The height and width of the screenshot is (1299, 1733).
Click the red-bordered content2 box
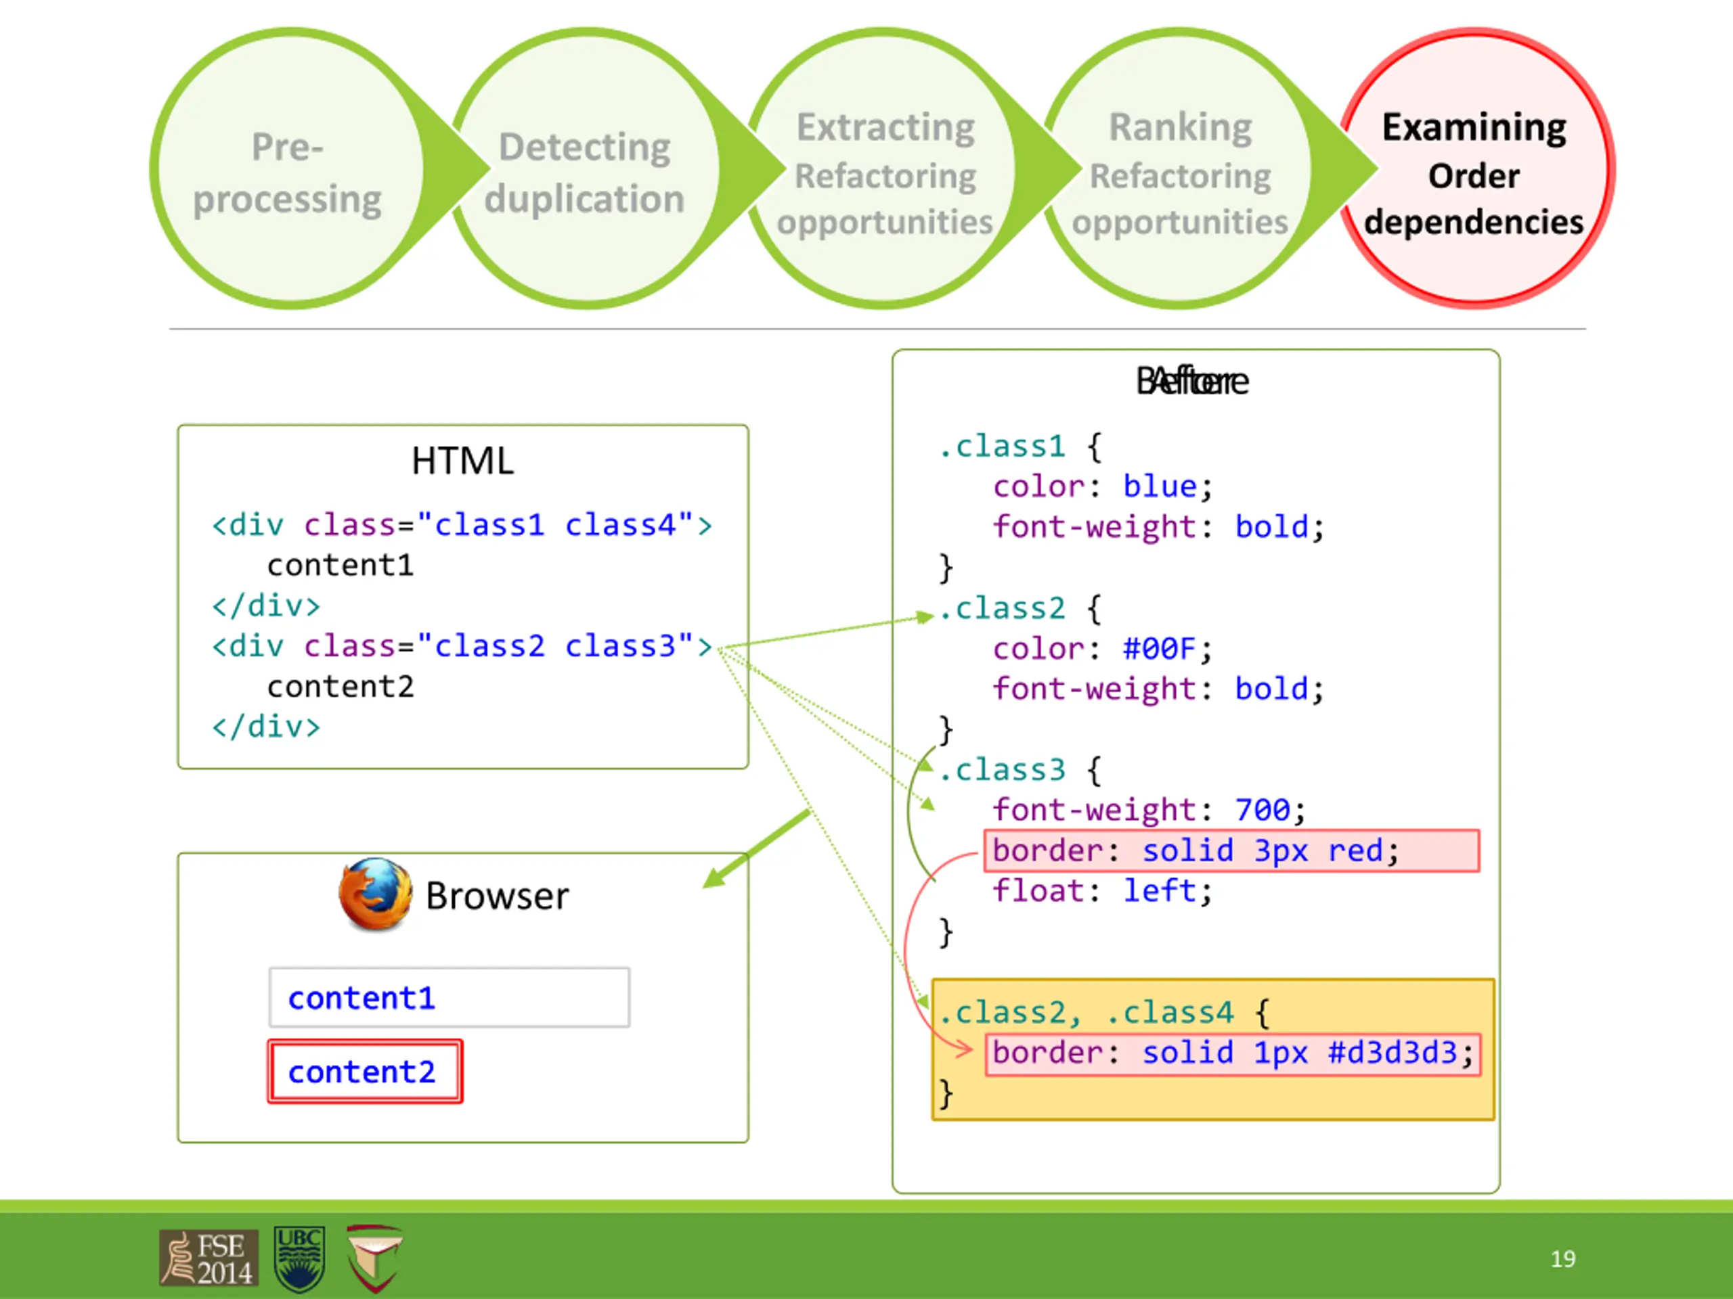(365, 1072)
